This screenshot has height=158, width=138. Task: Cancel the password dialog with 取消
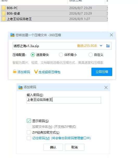pyautogui.click(x=74, y=147)
